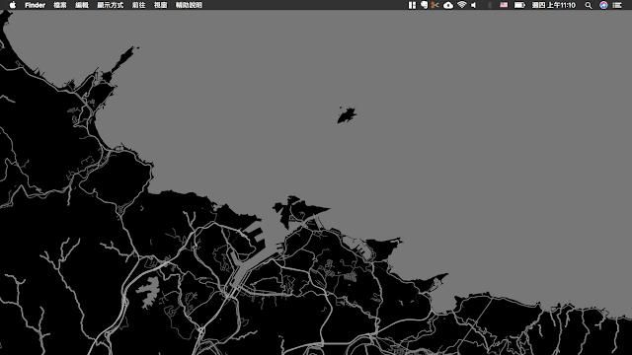
Task: Open the 檔案 menu
Action: [x=60, y=5]
